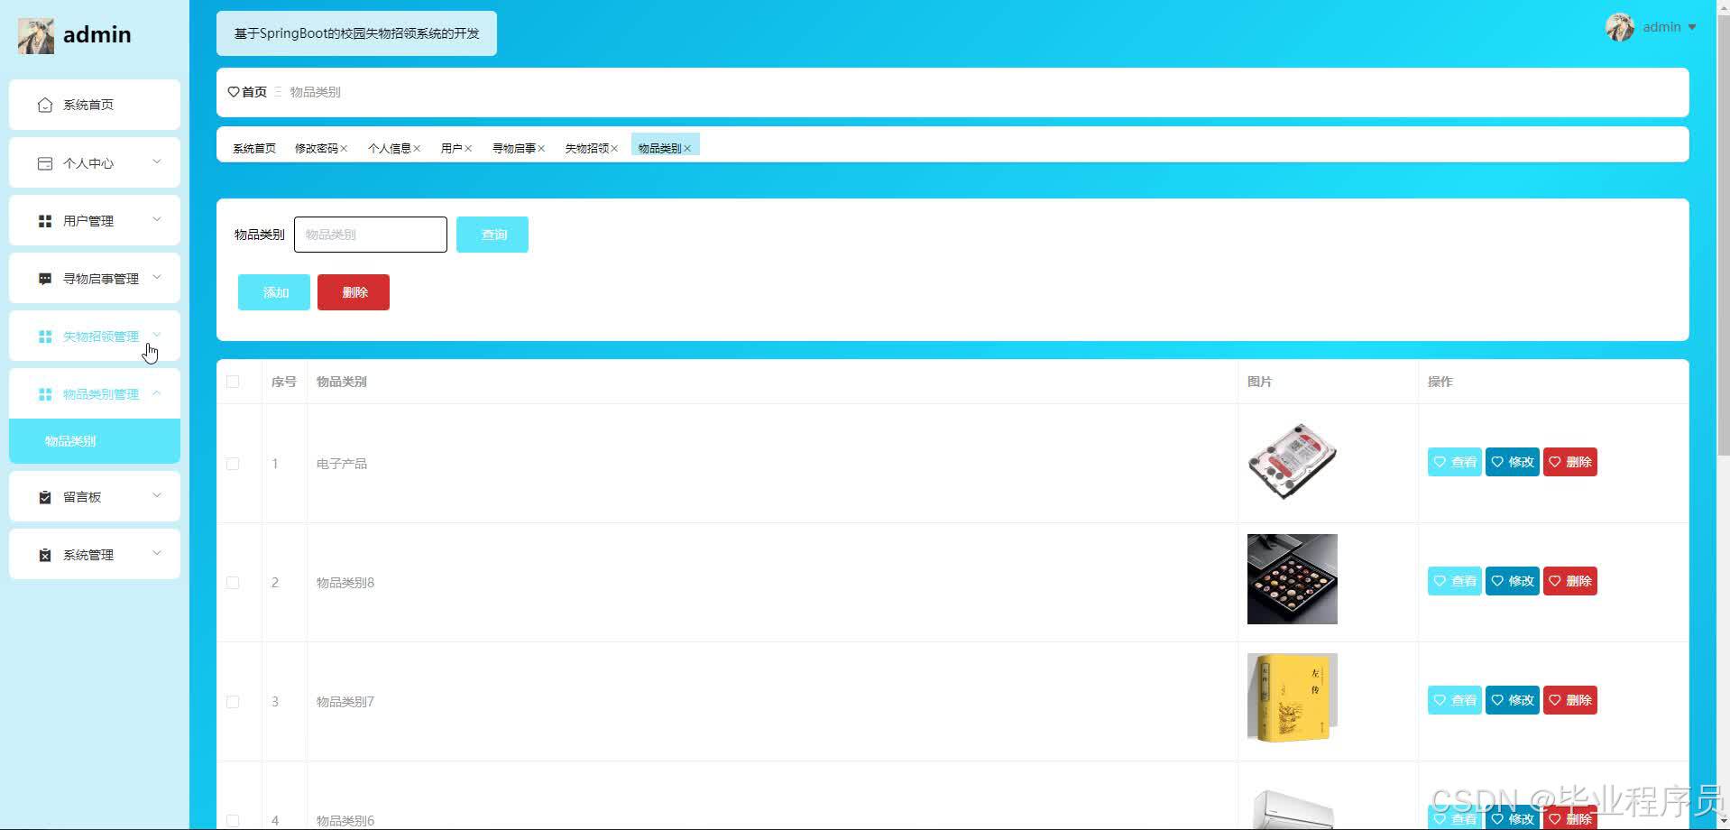Viewport: 1730px width, 830px height.
Task: Switch to the 个人信息 tab
Action: [390, 149]
